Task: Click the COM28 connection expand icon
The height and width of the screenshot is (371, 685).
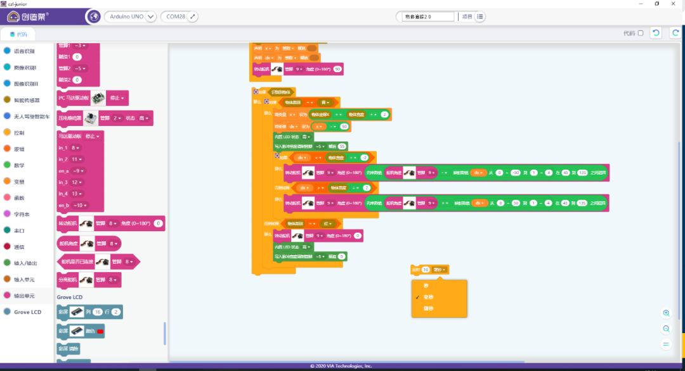Action: point(193,16)
